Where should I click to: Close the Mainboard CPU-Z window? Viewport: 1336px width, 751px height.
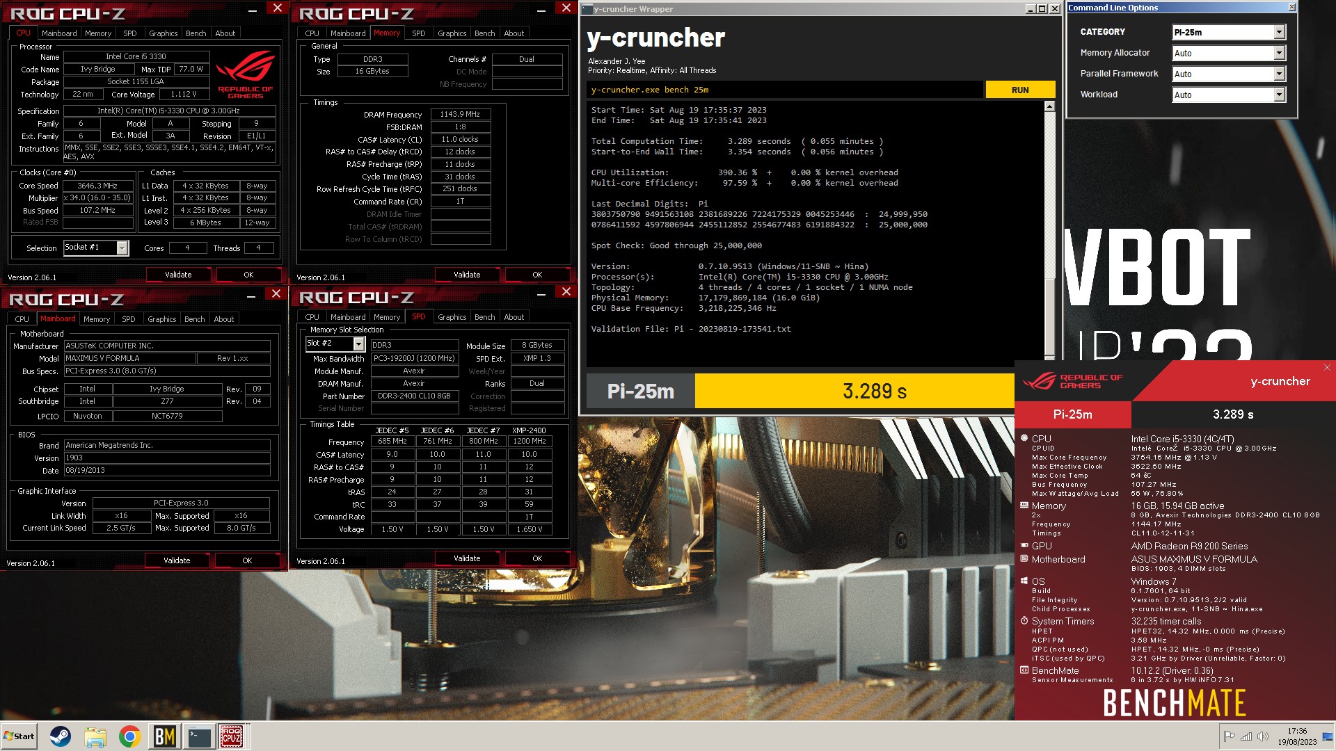pyautogui.click(x=276, y=294)
